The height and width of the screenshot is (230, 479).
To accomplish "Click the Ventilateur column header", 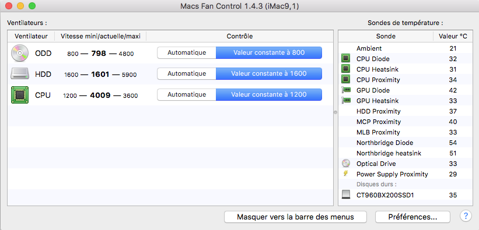I will pyautogui.click(x=31, y=36).
